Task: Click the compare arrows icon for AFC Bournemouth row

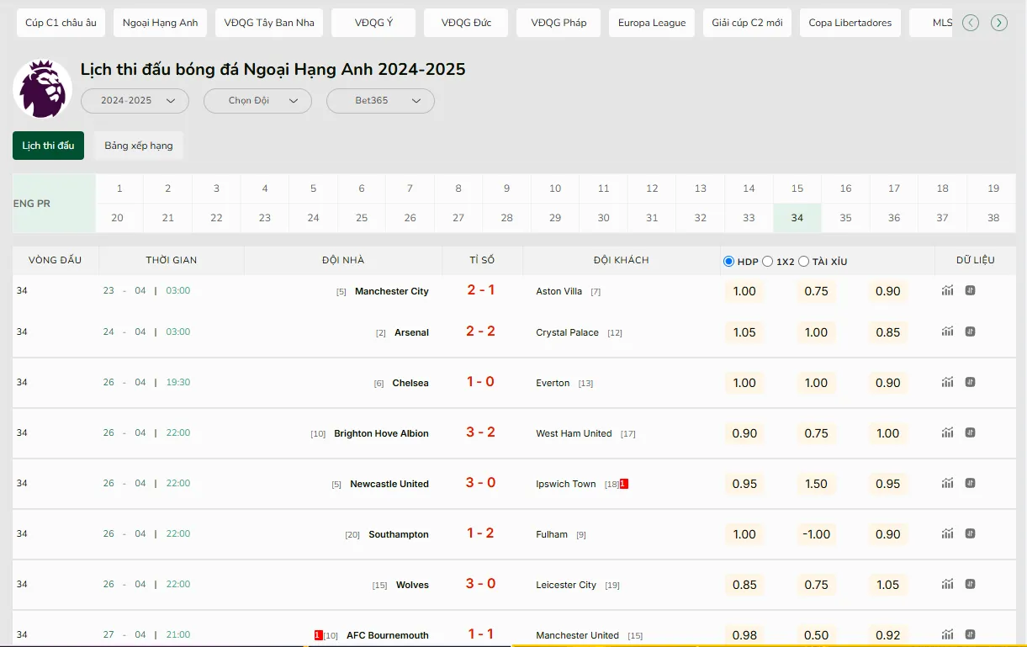Action: coord(970,634)
